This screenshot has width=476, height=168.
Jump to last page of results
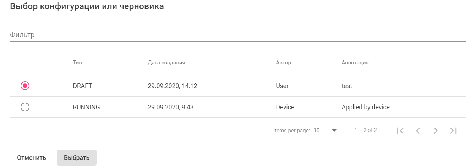coord(453,131)
